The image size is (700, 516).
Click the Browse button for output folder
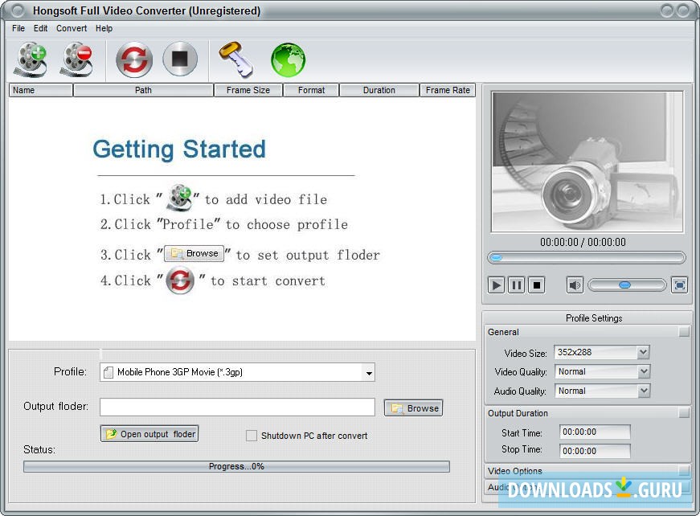point(413,407)
